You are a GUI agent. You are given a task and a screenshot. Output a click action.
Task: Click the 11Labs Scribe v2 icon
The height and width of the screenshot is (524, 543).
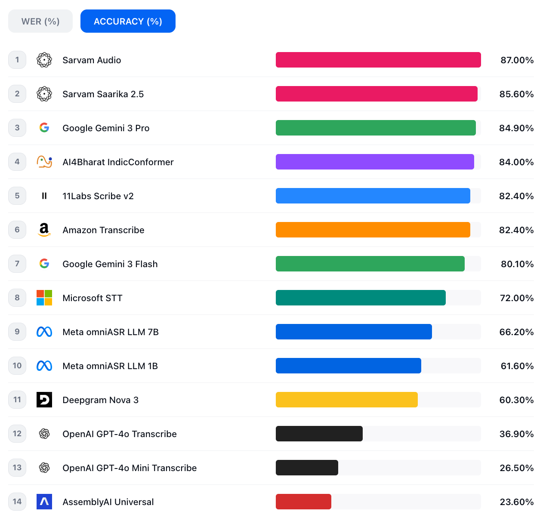coord(44,196)
